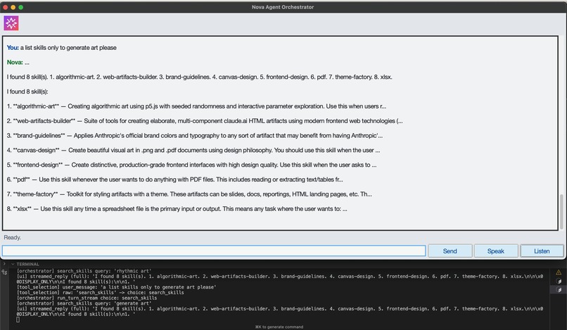Viewport: 567px width, 330px height.
Task: Click the 'I found 8 skill(s):' heading line
Action: tap(27, 91)
